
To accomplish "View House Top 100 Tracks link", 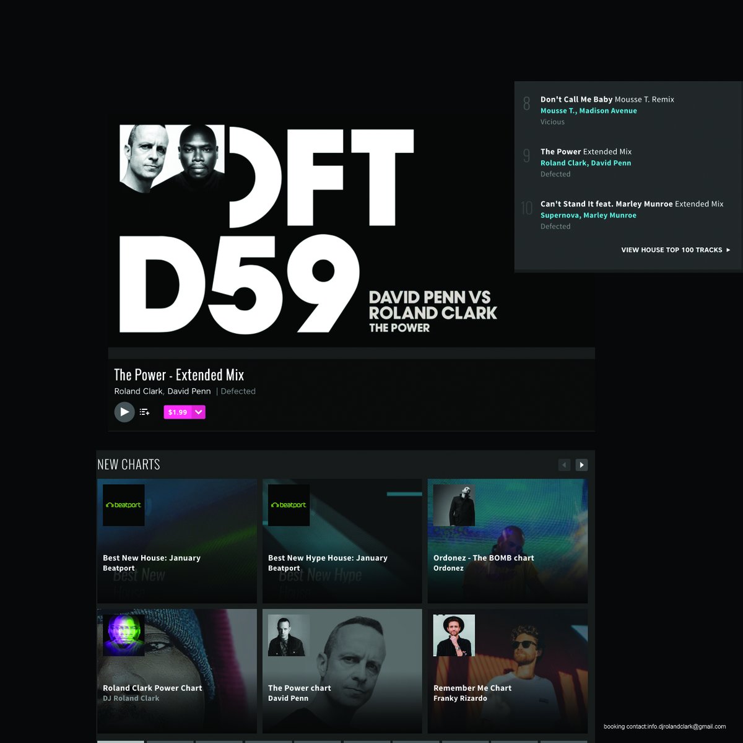I will coord(676,250).
